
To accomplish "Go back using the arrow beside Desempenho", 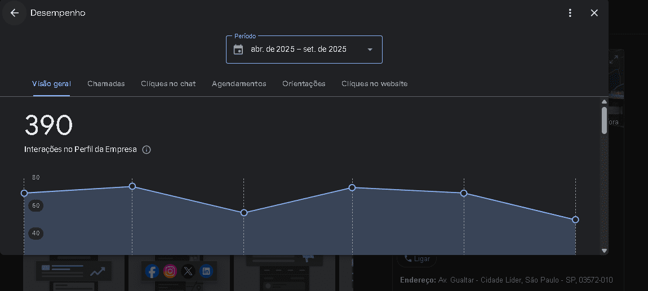I will pos(15,13).
